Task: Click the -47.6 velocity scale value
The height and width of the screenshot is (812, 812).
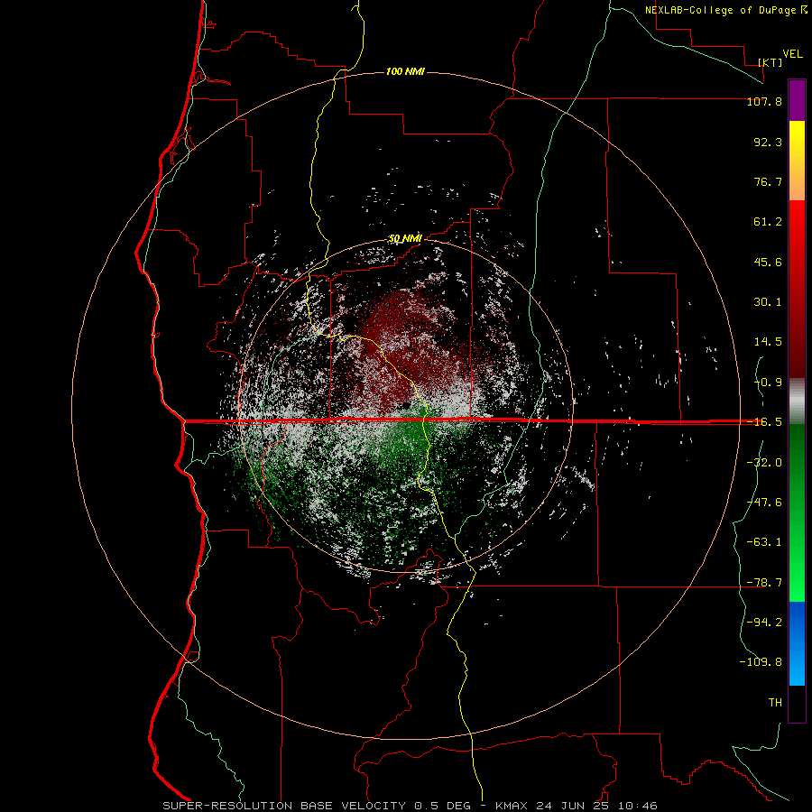Action: pos(764,503)
